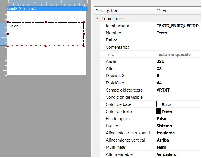The image size is (202, 158).
Task: Select the Altura variable property
Action: coord(150,154)
